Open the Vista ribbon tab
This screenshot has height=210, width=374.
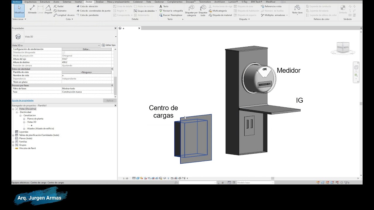pyautogui.click(x=149, y=2)
